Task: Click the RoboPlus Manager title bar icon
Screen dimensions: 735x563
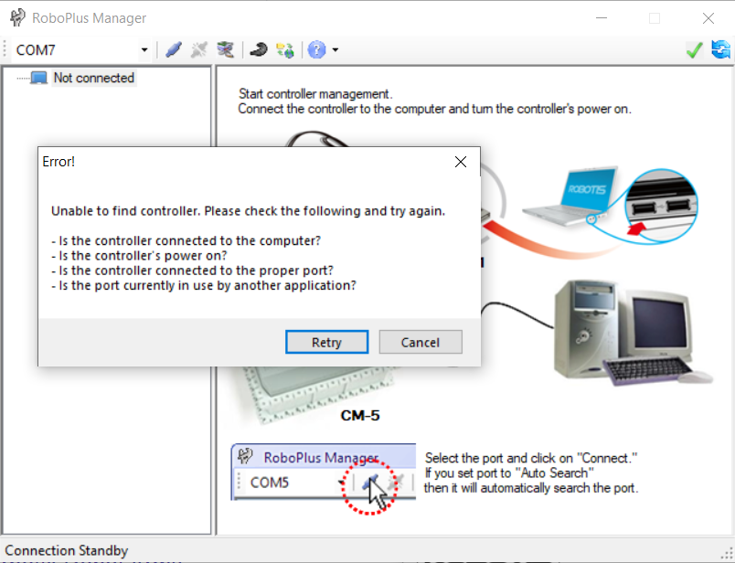Action: (16, 18)
